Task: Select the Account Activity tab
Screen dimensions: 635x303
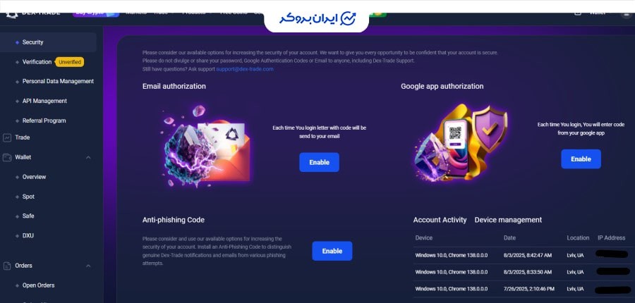Action: [440, 220]
